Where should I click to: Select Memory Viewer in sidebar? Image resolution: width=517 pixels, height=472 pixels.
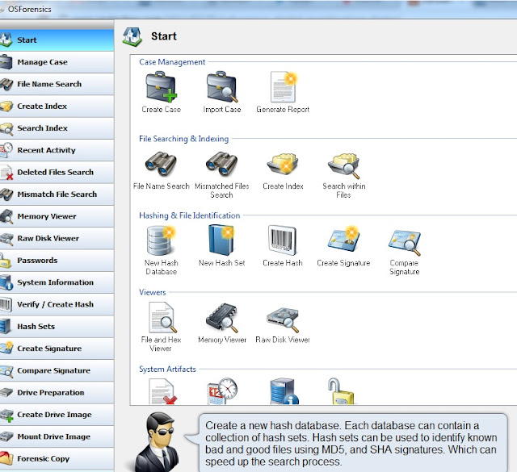coord(57,216)
